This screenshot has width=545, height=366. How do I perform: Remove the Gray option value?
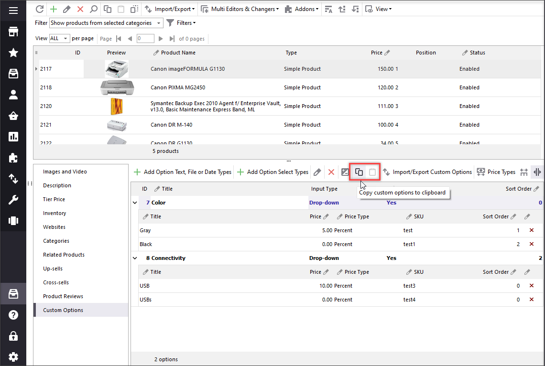tap(532, 230)
